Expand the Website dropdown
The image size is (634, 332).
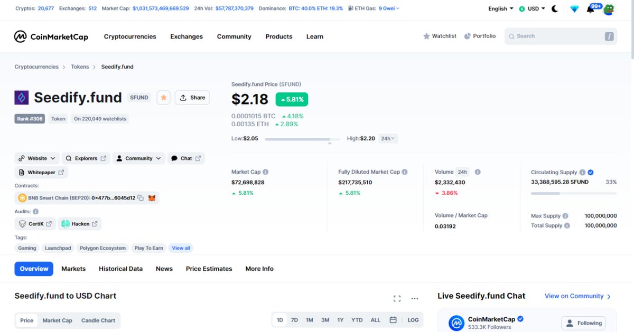click(37, 158)
